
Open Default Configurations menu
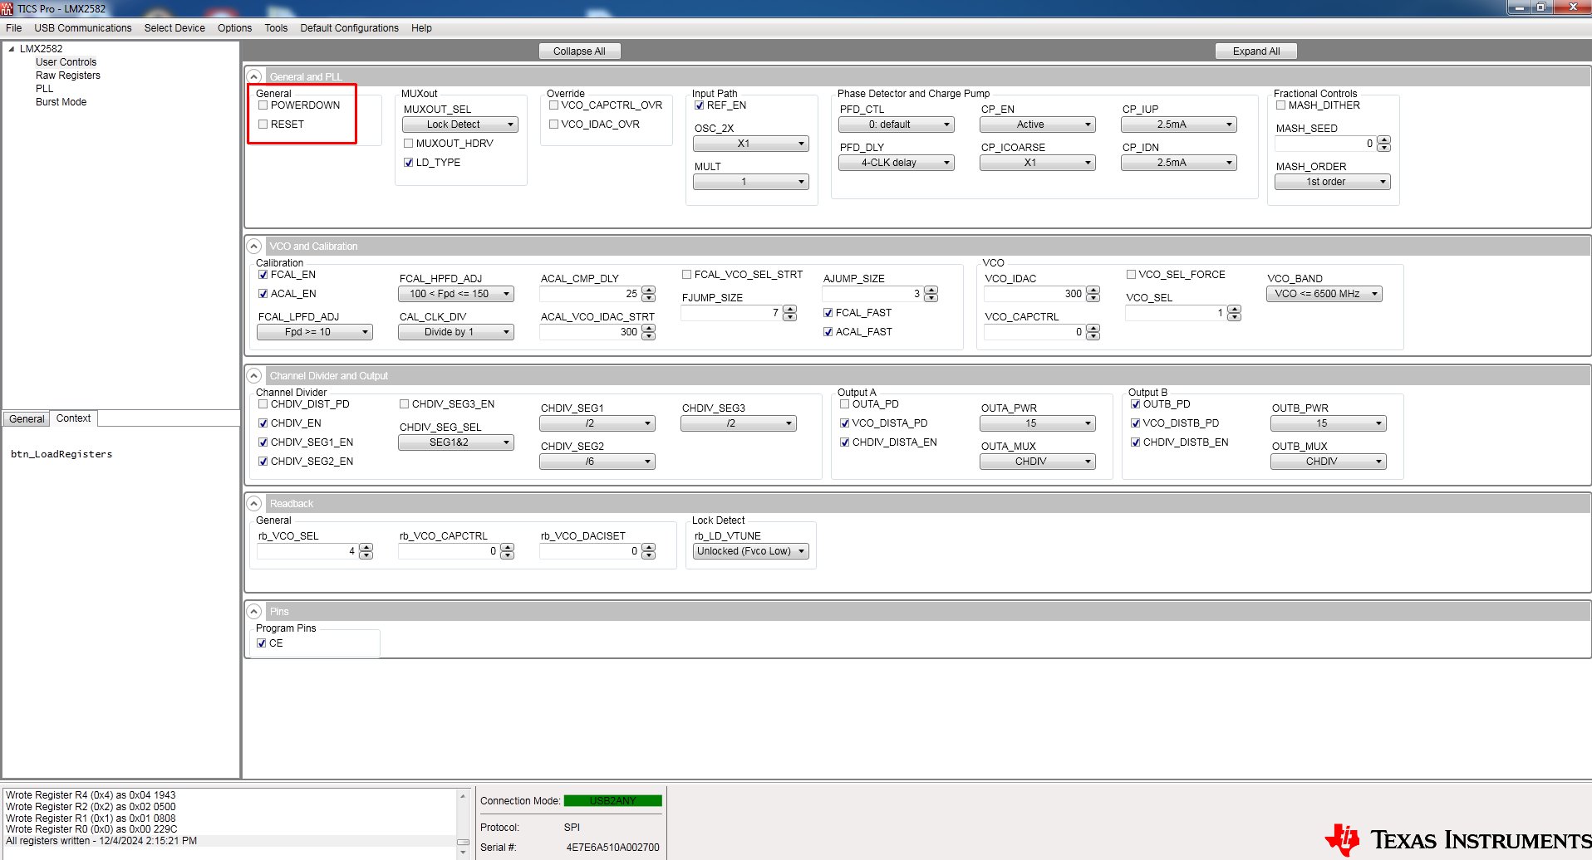point(349,28)
